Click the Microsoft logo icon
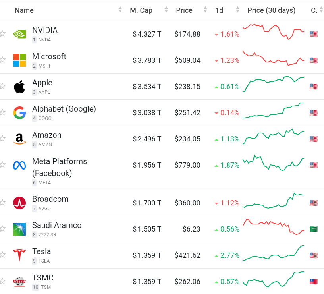This screenshot has height=294, width=324. pos(19,60)
